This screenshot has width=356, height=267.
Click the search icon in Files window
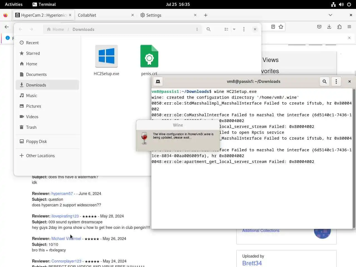click(x=209, y=29)
